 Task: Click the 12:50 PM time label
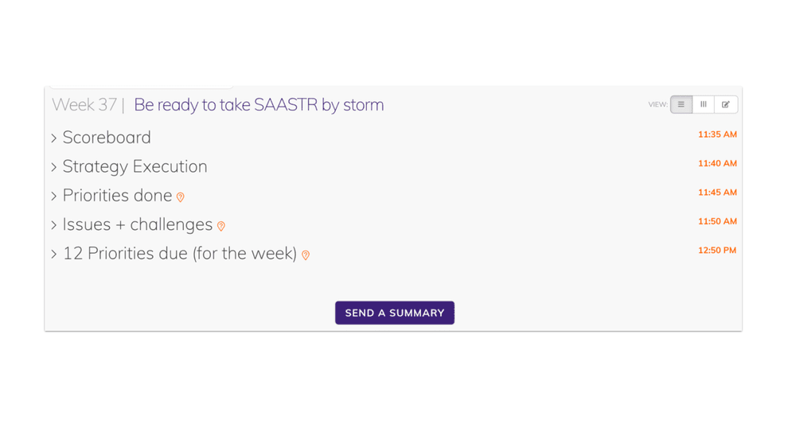point(717,250)
